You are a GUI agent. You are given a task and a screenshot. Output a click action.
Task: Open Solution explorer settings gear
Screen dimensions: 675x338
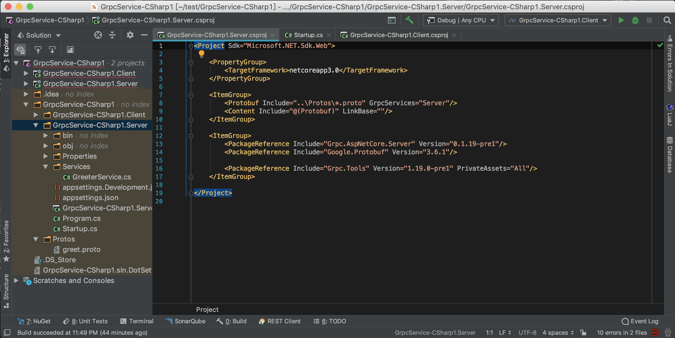[130, 35]
